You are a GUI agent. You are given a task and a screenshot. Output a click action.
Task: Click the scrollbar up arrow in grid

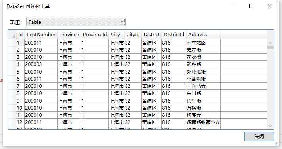pyautogui.click(x=270, y=43)
